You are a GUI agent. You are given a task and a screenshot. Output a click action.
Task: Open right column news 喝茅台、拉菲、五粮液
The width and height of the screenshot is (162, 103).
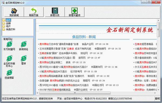pyautogui.click(x=146, y=81)
